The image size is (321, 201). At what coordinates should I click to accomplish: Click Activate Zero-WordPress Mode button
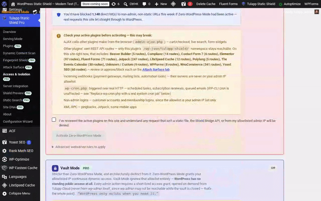tap(79, 136)
